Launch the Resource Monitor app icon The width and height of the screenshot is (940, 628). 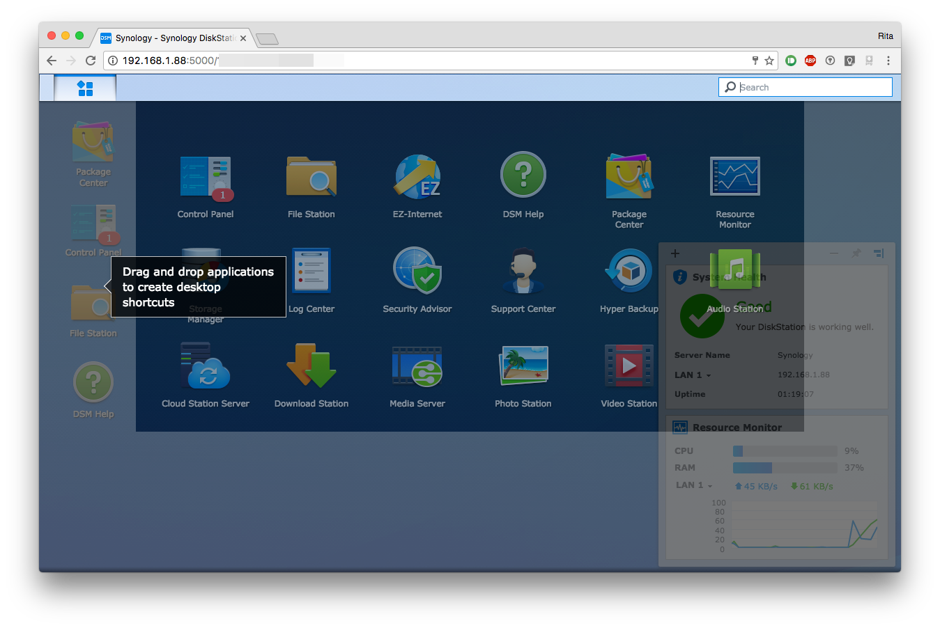tap(735, 176)
